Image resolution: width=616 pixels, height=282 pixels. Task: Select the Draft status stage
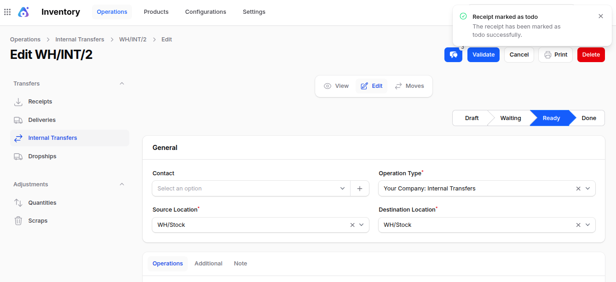point(472,118)
